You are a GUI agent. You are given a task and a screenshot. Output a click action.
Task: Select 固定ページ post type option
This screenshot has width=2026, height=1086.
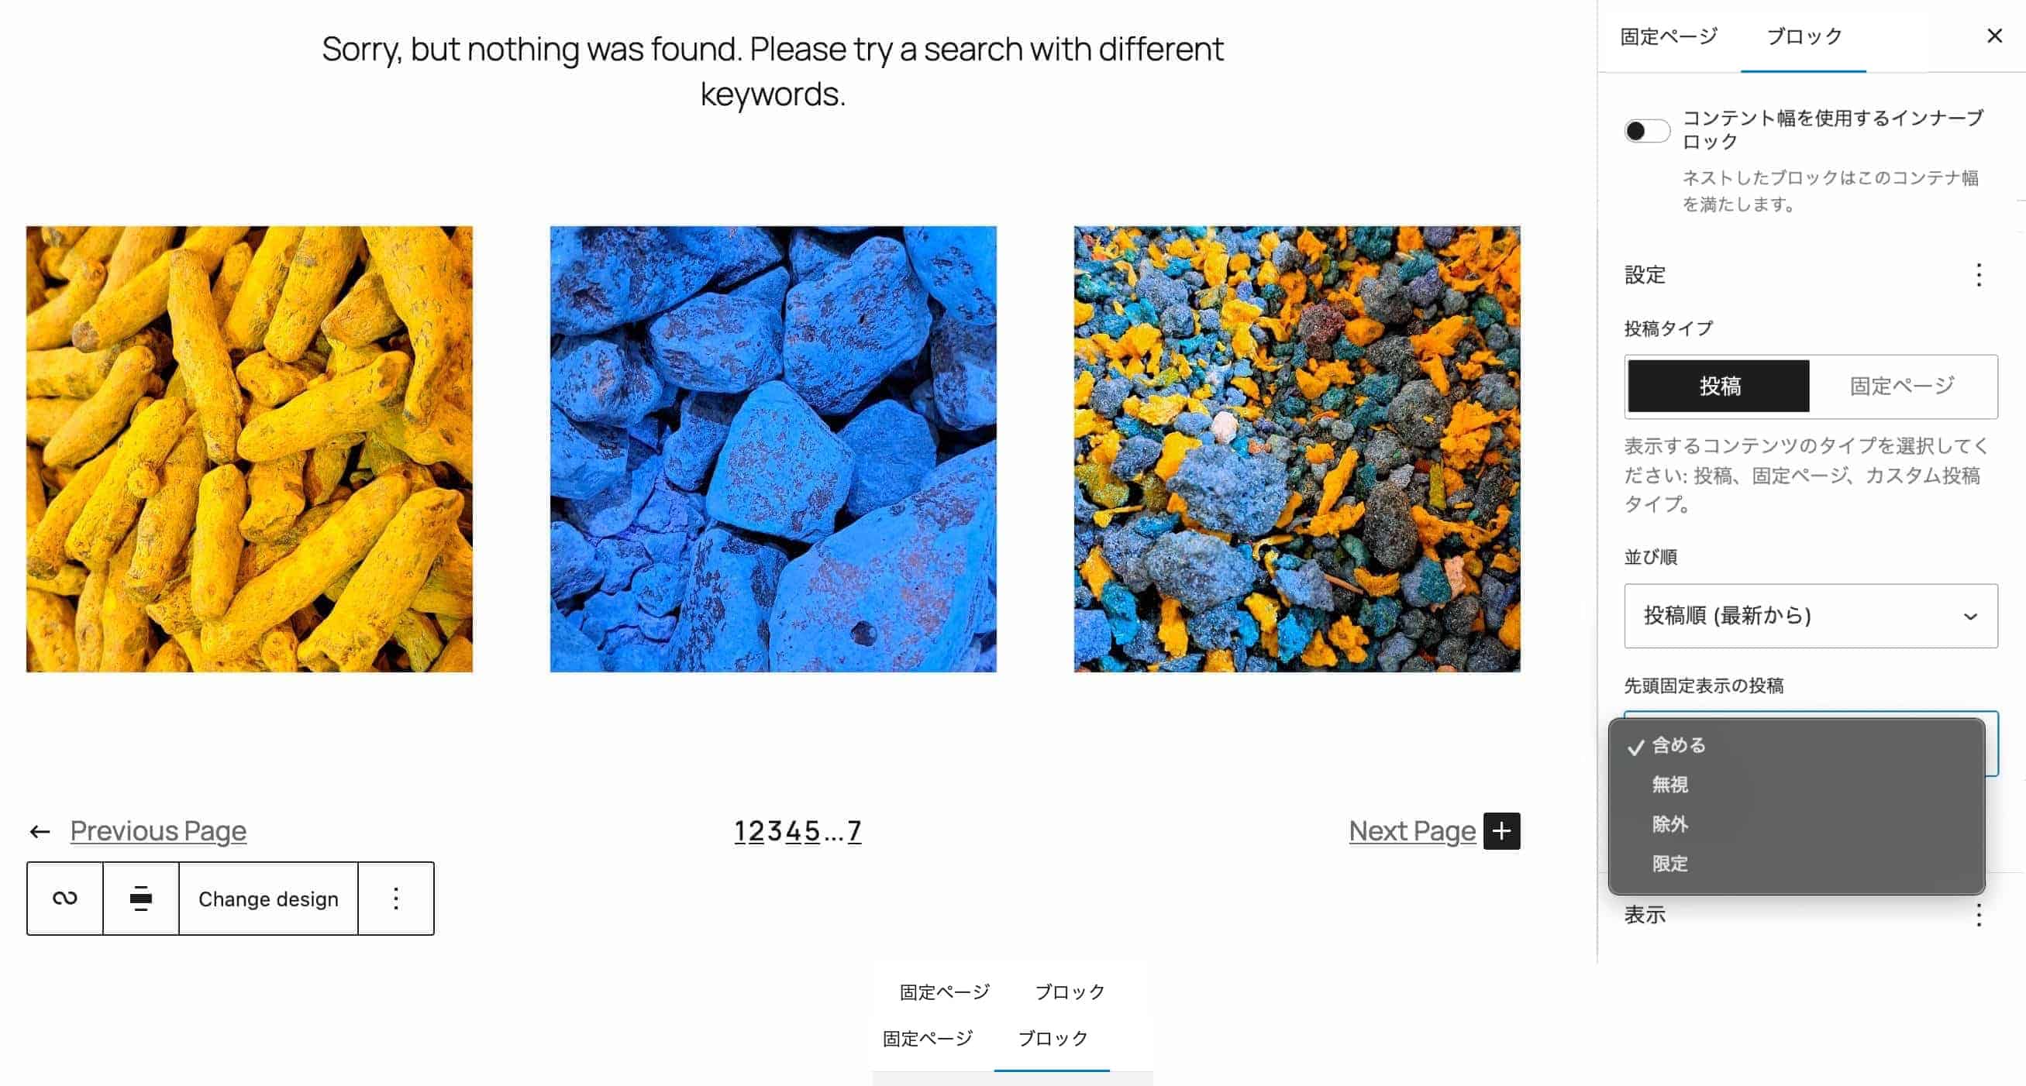1902,386
